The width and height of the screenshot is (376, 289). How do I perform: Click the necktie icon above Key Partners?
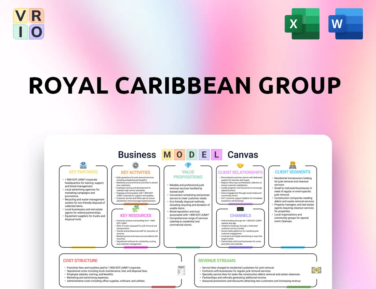(x=83, y=165)
